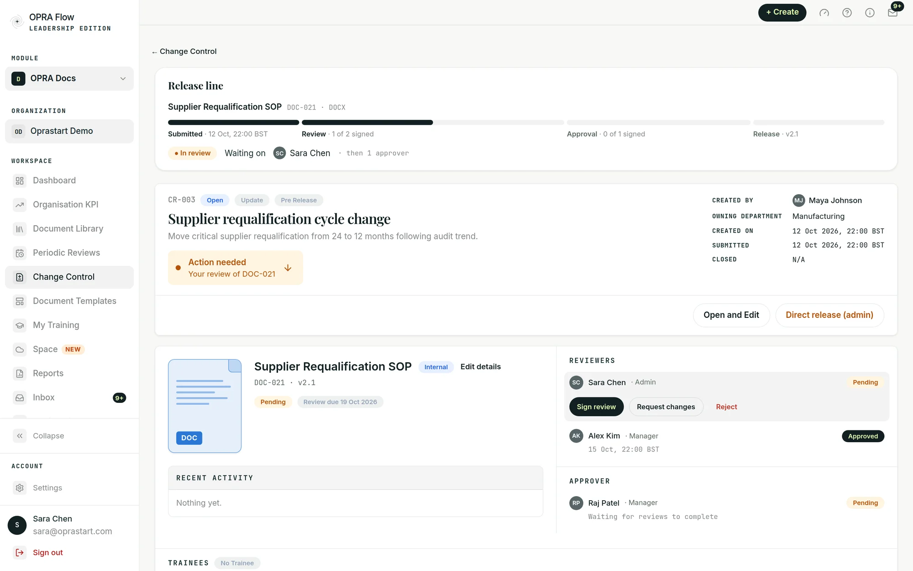This screenshot has width=913, height=571.
Task: Click the Submitted stage progress bar
Action: click(x=233, y=122)
